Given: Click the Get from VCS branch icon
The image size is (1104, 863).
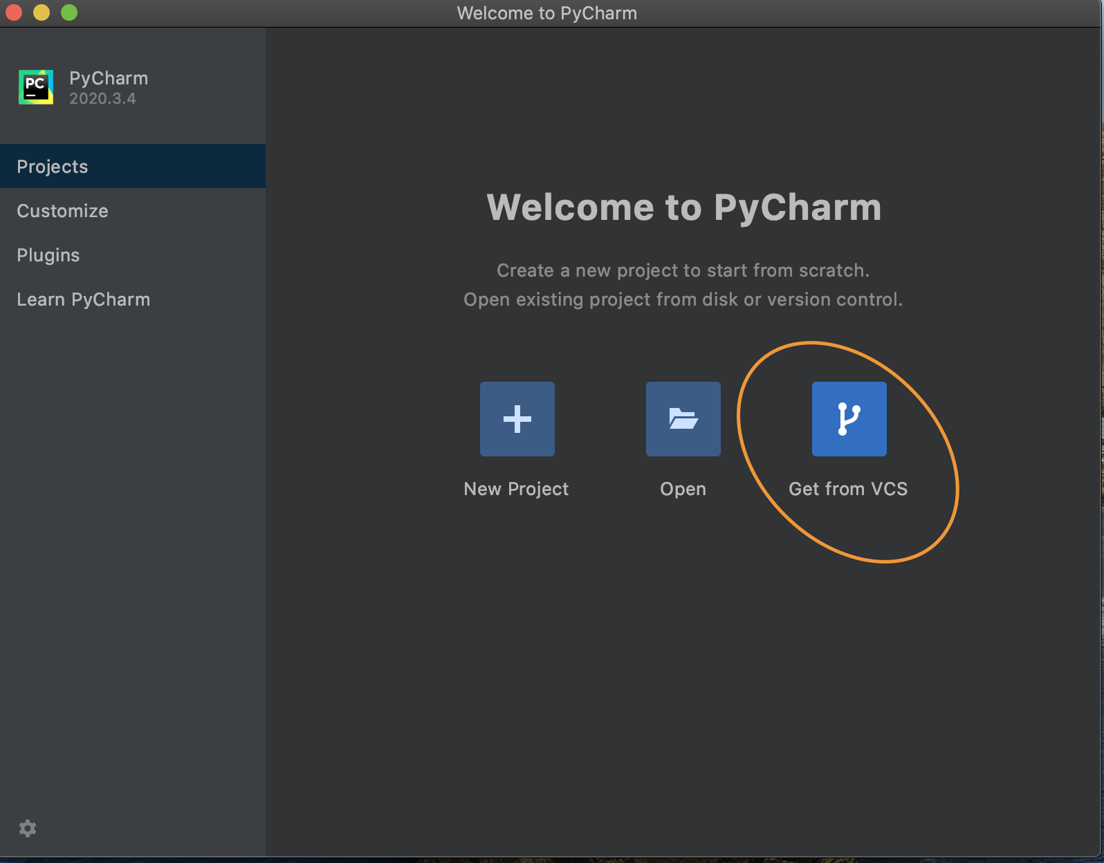Looking at the screenshot, I should (x=849, y=419).
